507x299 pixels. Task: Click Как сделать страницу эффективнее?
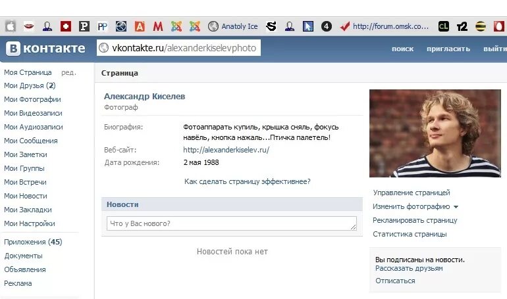click(x=248, y=181)
